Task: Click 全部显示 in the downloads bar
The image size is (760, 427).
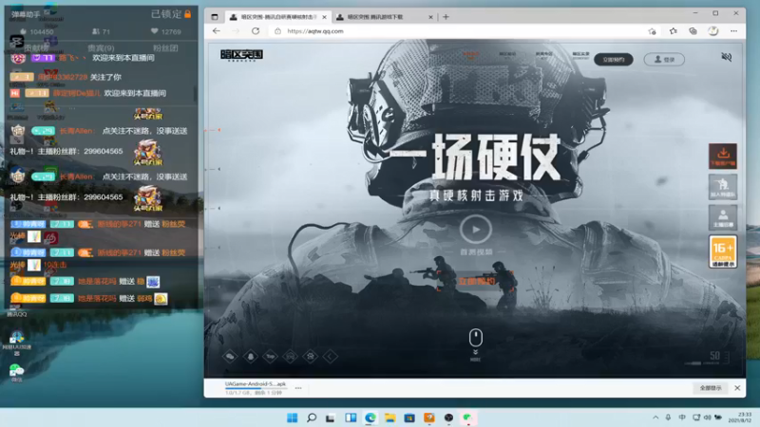Action: (x=711, y=388)
